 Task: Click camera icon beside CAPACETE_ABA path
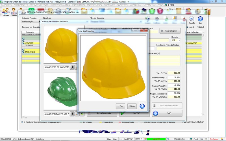tap(73, 114)
